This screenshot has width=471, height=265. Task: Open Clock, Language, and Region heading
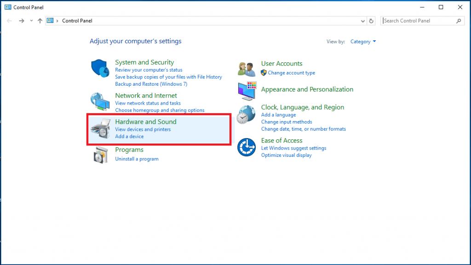303,107
